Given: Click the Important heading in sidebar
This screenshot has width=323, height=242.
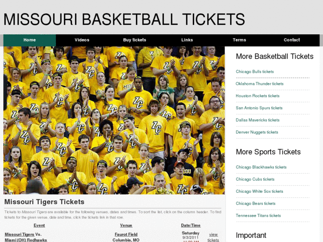Looking at the screenshot, I should (x=251, y=235).
